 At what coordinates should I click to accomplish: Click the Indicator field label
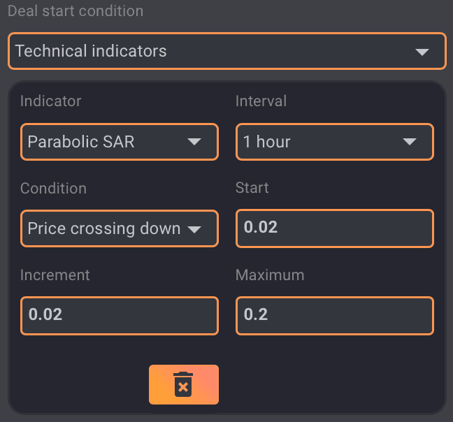[50, 101]
